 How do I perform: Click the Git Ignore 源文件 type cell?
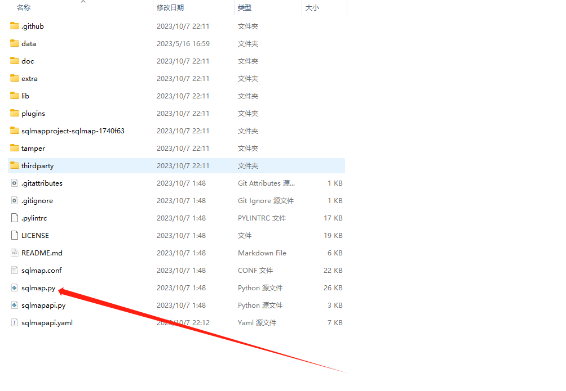click(x=266, y=201)
